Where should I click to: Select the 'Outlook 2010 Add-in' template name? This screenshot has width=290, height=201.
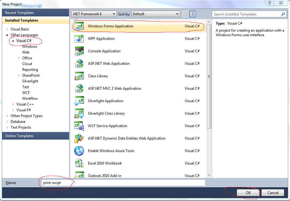(x=104, y=176)
